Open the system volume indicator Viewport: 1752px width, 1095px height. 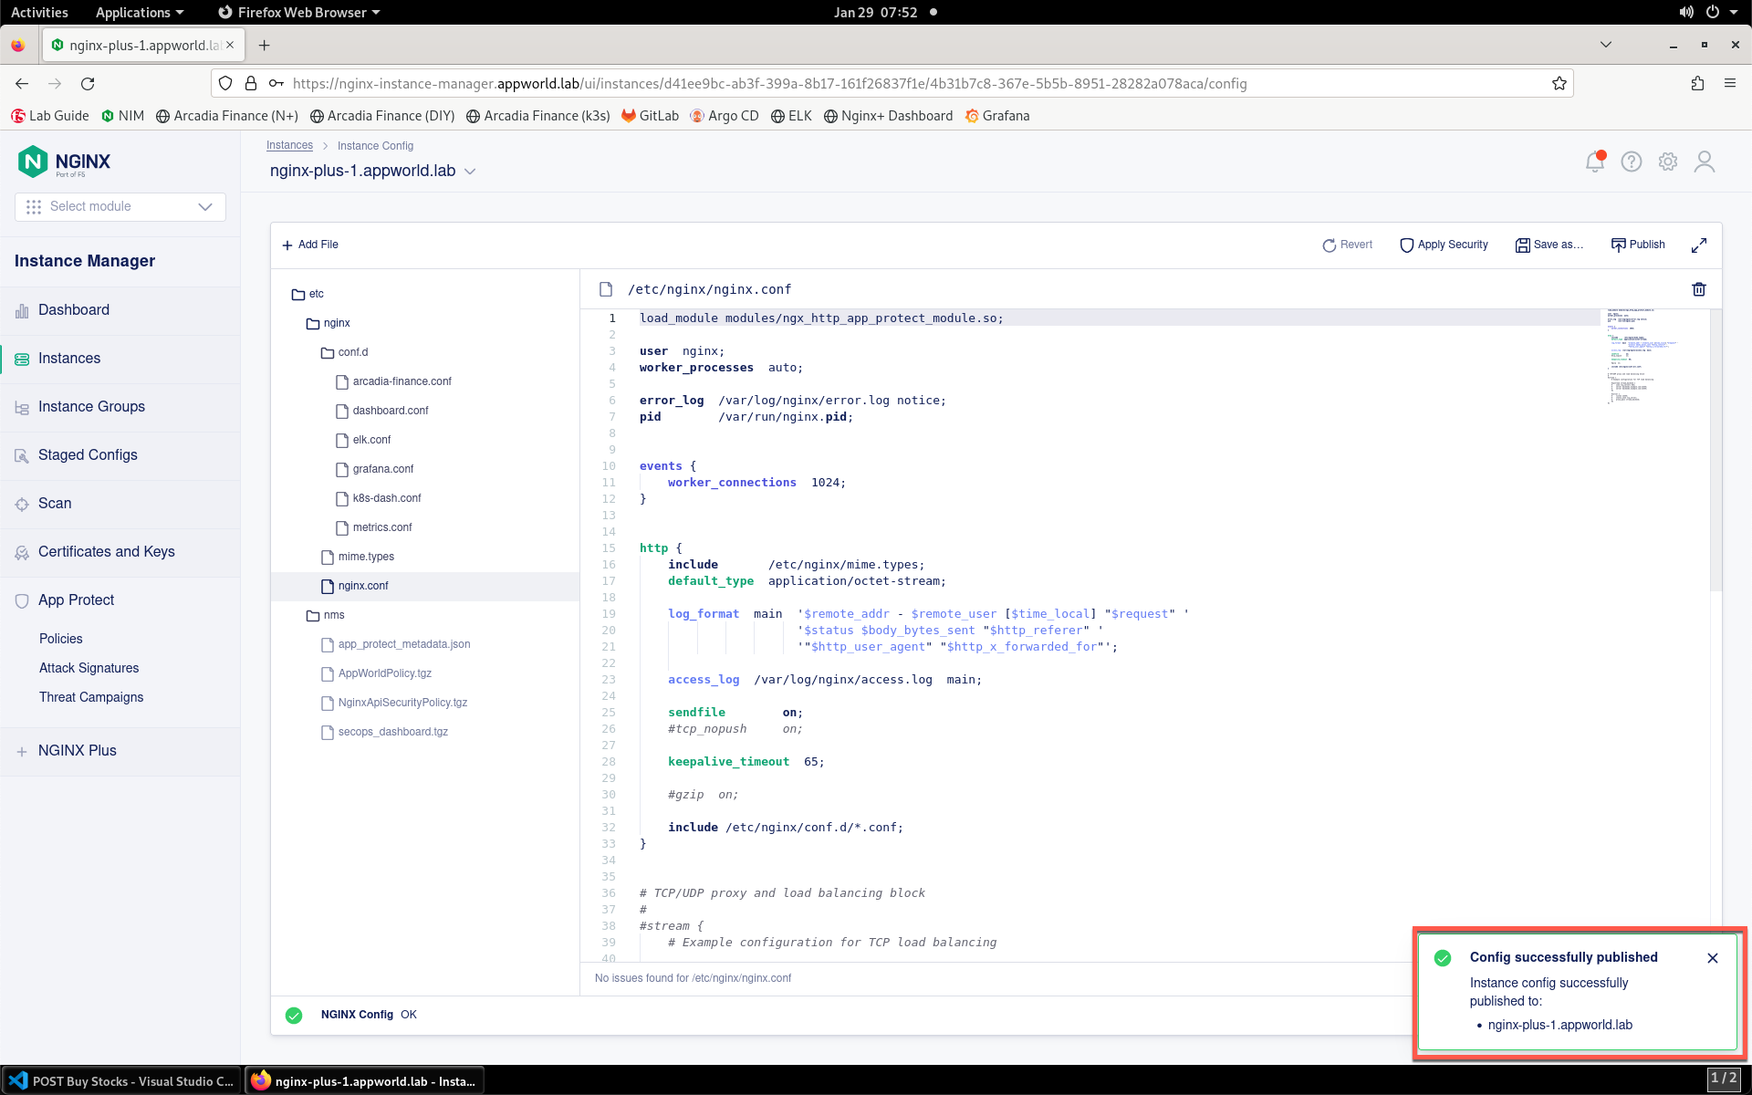[x=1686, y=12]
